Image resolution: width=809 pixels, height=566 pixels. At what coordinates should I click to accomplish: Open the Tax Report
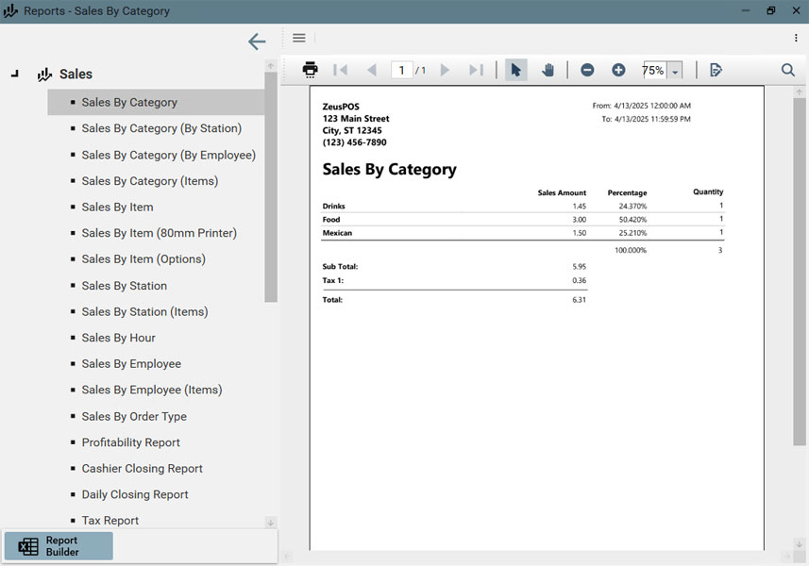[110, 521]
